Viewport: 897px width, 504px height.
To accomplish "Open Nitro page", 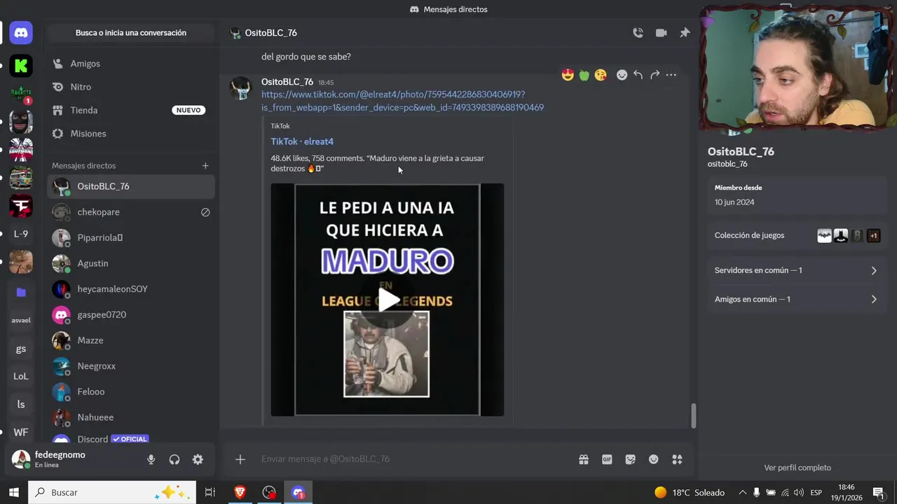I will click(x=131, y=87).
